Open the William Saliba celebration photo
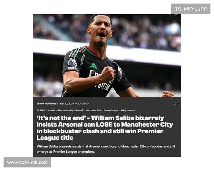 (x=107, y=56)
